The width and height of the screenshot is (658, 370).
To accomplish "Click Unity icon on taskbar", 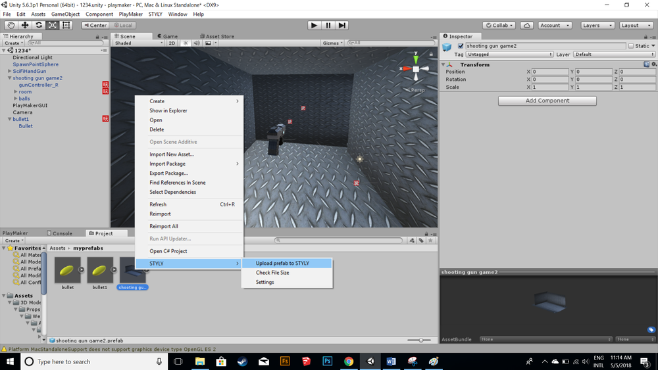I will [370, 361].
